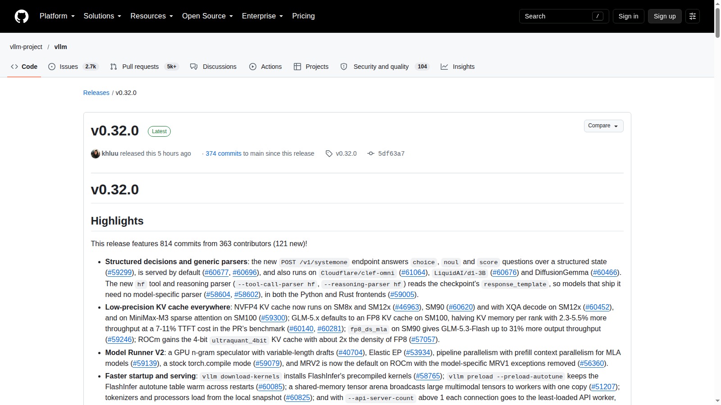Expand the Resources menu
The width and height of the screenshot is (721, 405).
(152, 16)
